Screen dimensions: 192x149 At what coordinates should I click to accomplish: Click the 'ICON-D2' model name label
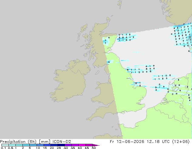(62, 142)
